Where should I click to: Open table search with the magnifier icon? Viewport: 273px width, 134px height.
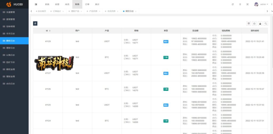tap(266, 23)
